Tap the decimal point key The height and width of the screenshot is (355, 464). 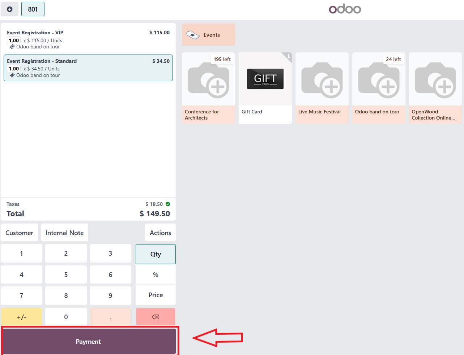[x=110, y=317]
